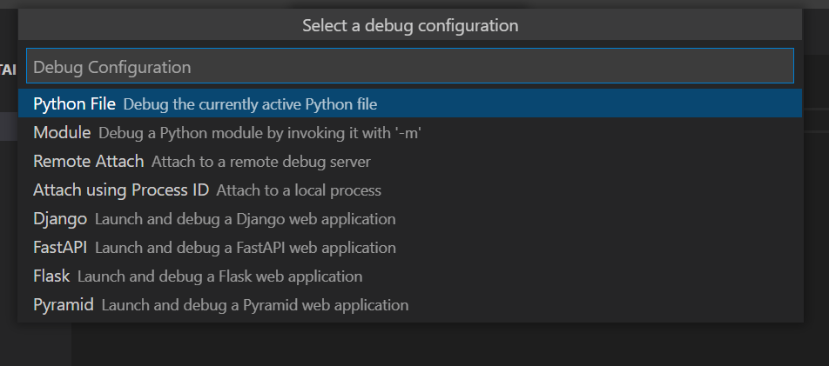Choose the Module debug configuration
This screenshot has width=829, height=366.
coord(410,132)
